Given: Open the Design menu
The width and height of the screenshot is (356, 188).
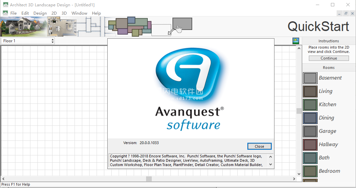Looking at the screenshot, I should coord(40,13).
